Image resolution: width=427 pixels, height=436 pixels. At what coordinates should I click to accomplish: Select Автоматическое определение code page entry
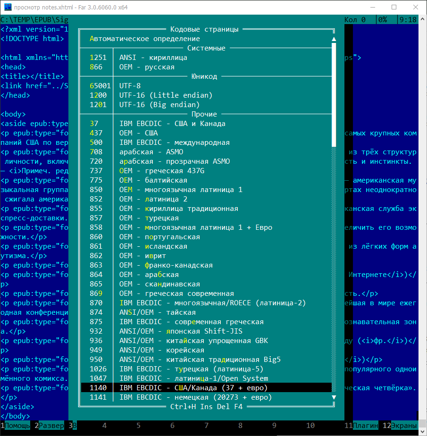click(206, 39)
